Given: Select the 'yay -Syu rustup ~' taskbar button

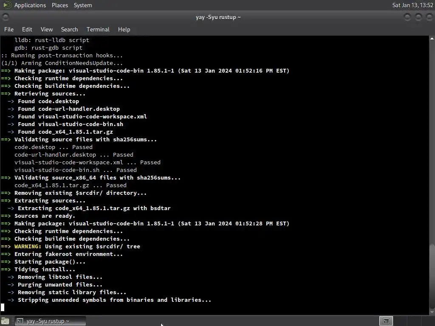Looking at the screenshot, I should pos(50,321).
